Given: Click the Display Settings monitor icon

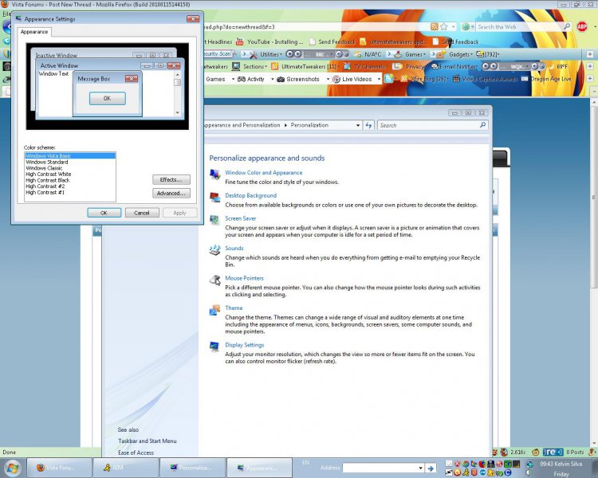Looking at the screenshot, I should pyautogui.click(x=214, y=347).
